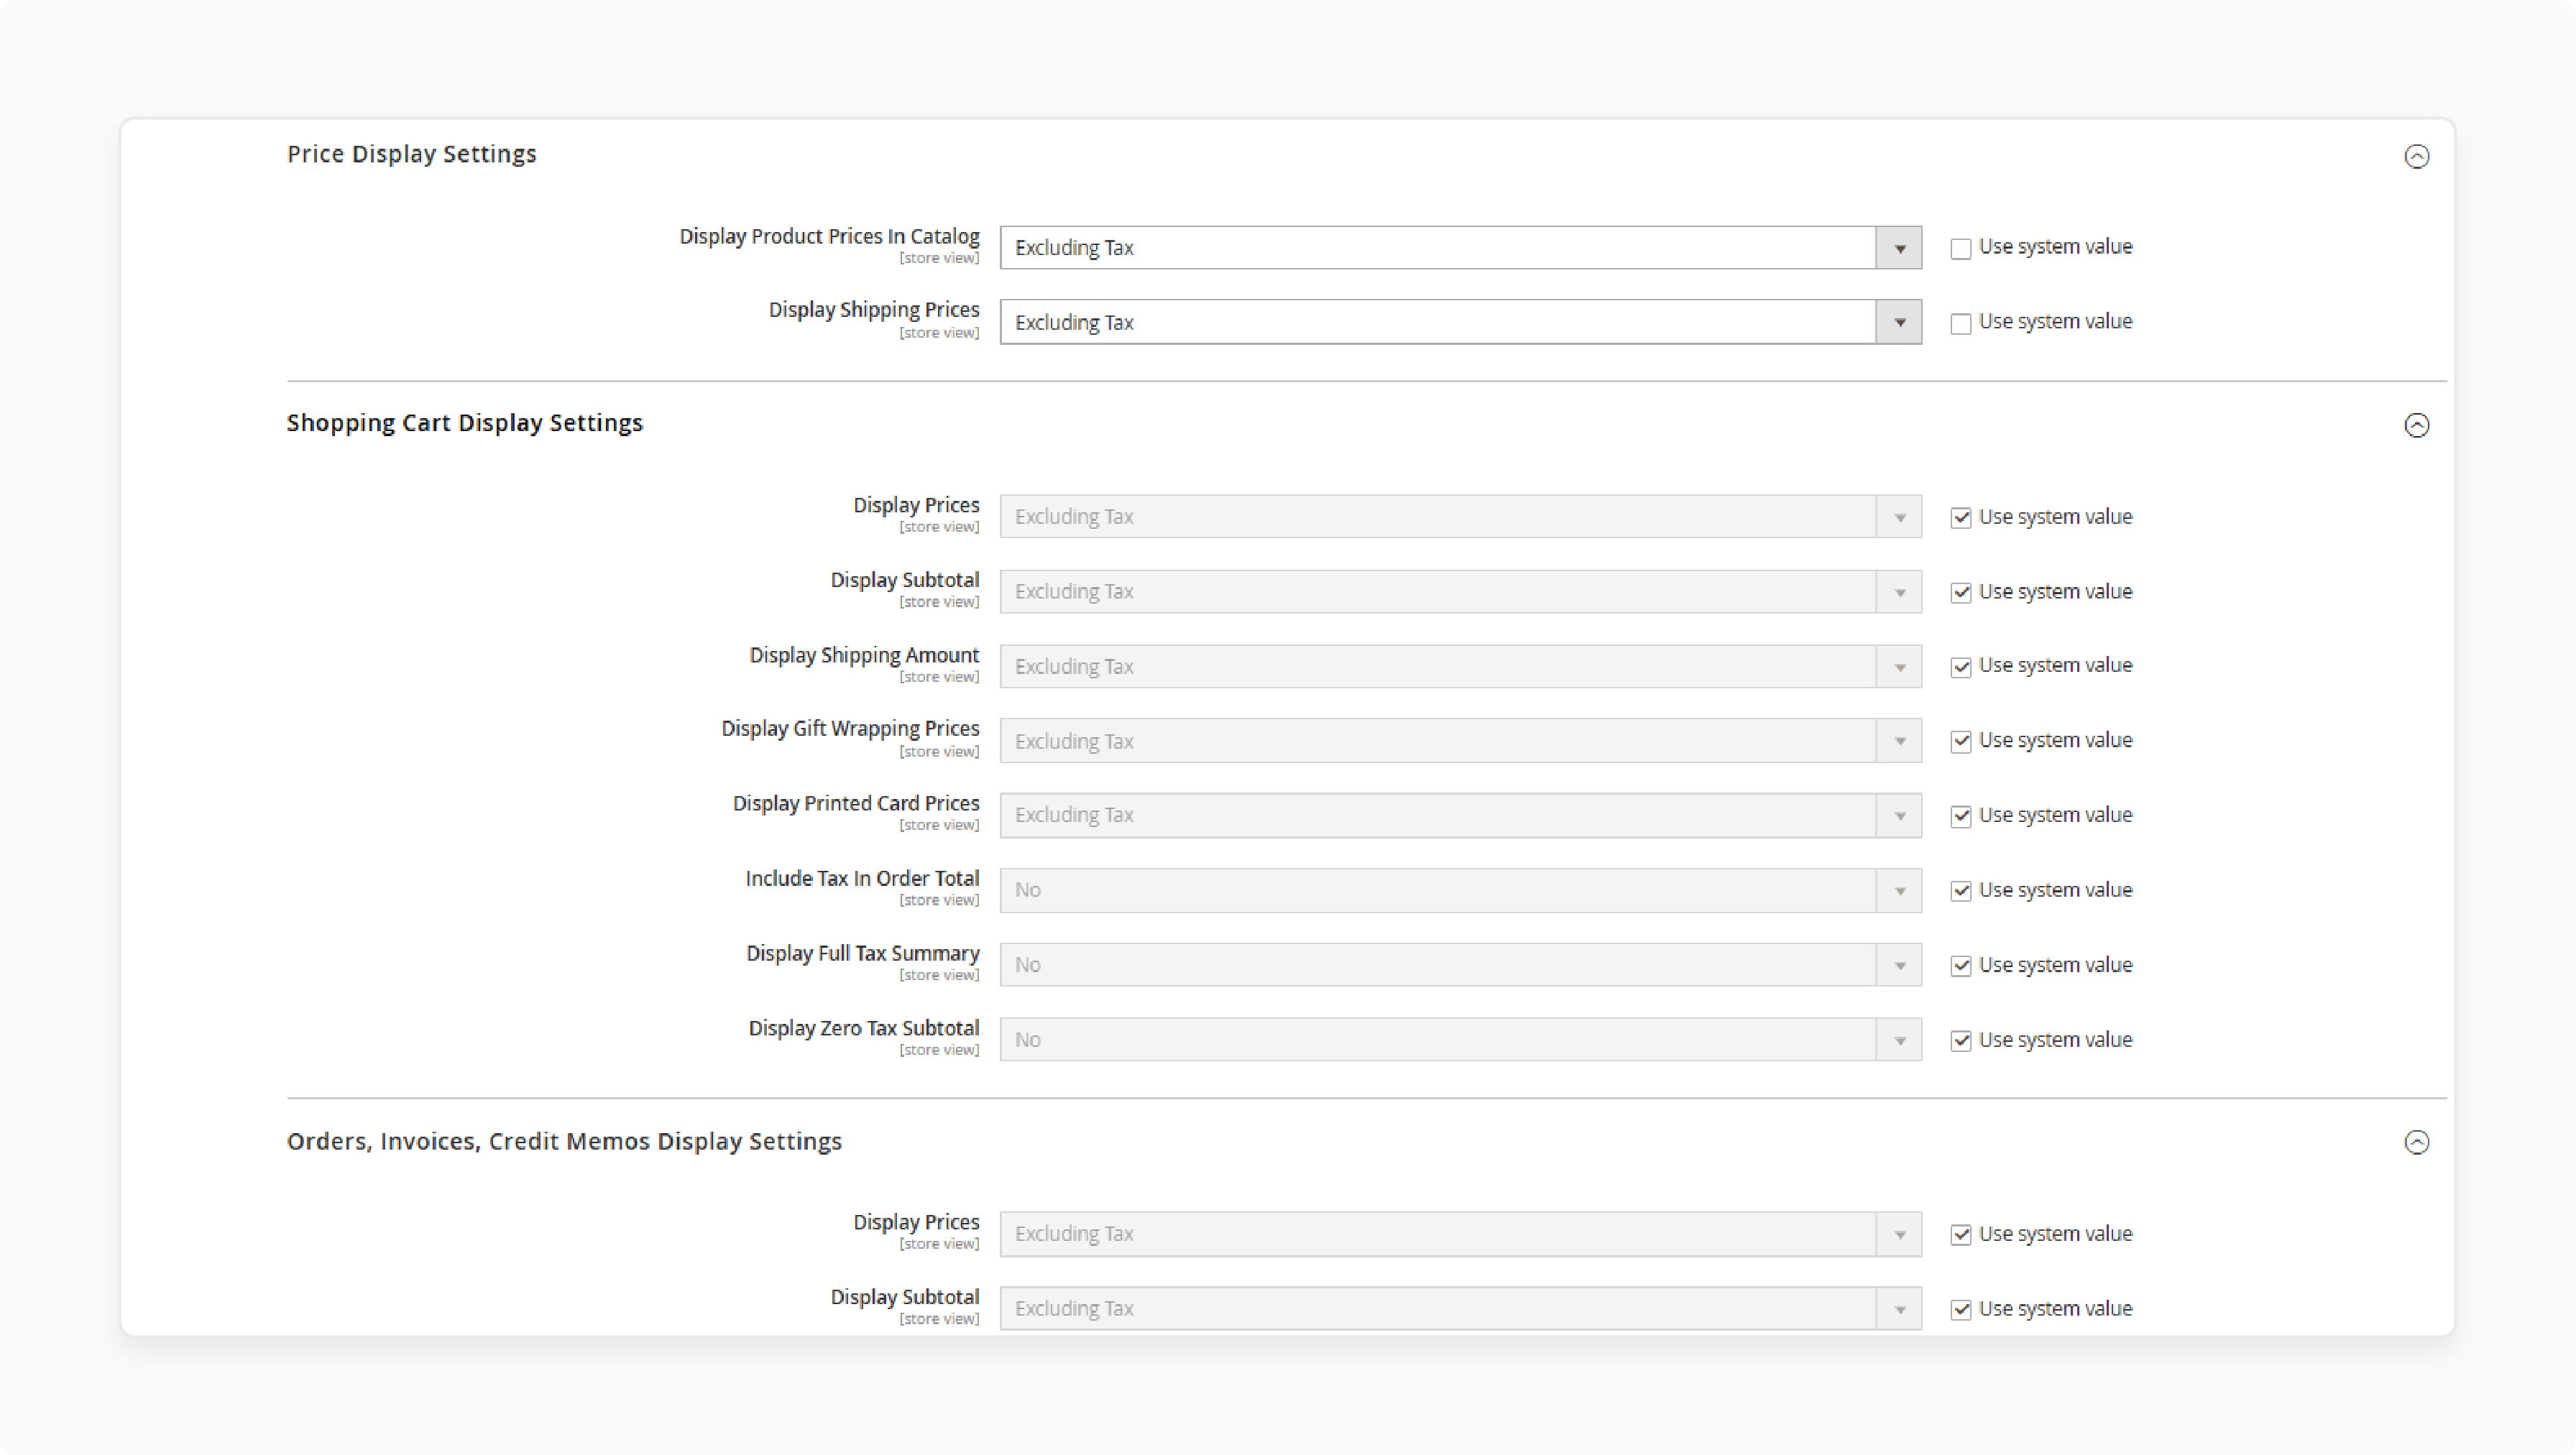The image size is (2576, 1455).
Task: Check Use system value for Display Product Prices In Catalog
Action: [1960, 248]
